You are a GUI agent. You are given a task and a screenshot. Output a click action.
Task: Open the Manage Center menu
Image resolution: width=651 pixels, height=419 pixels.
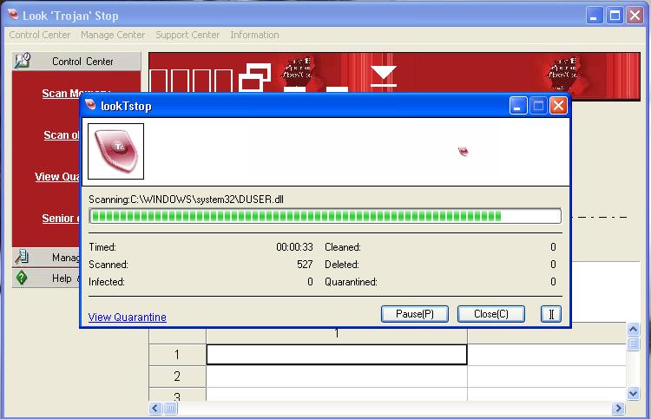[113, 35]
